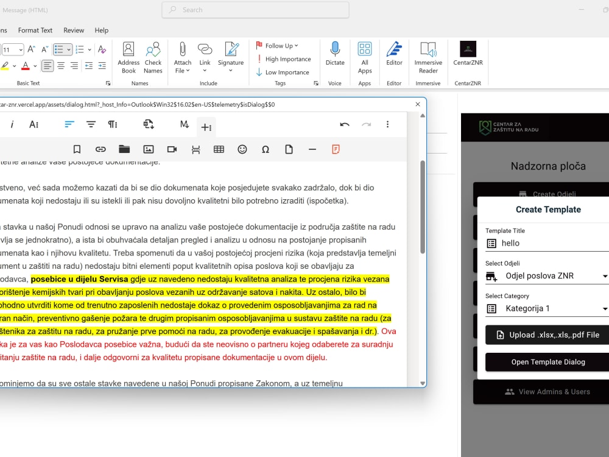Toggle align right in the Outlook ribbon

(x=74, y=66)
